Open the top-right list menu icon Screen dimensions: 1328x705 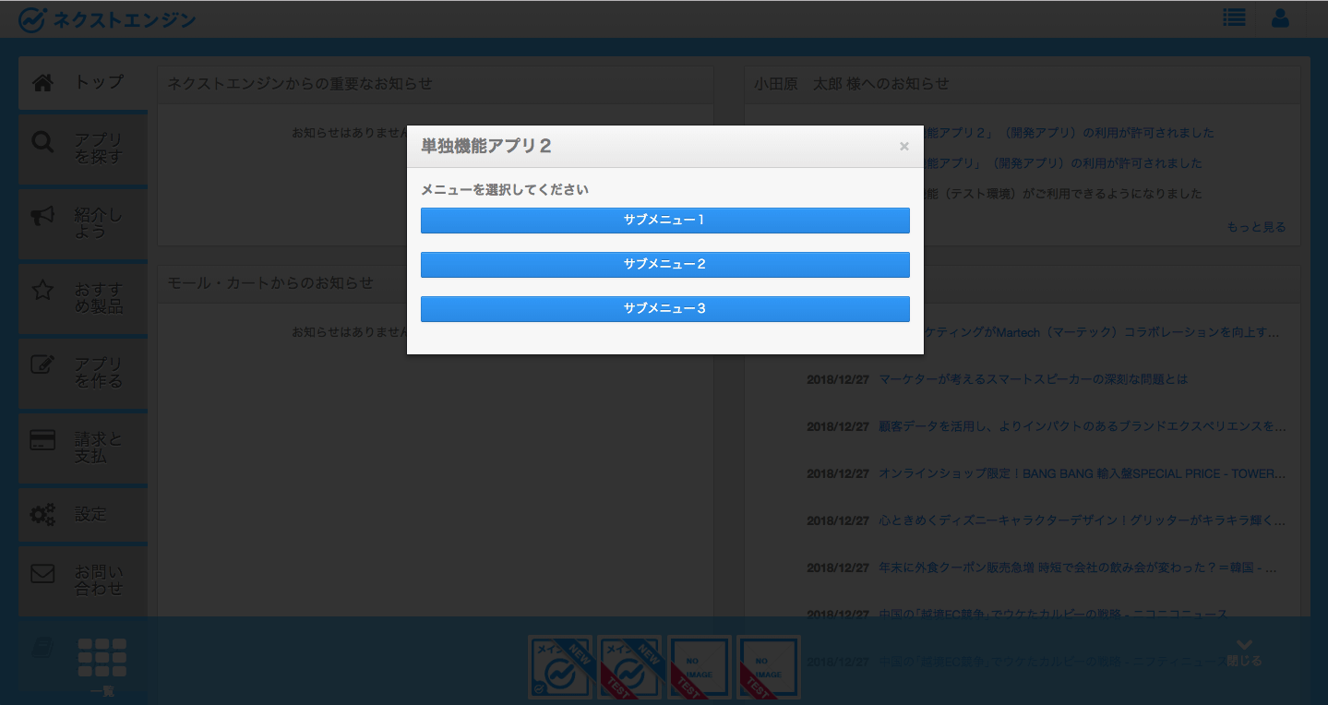click(x=1233, y=18)
